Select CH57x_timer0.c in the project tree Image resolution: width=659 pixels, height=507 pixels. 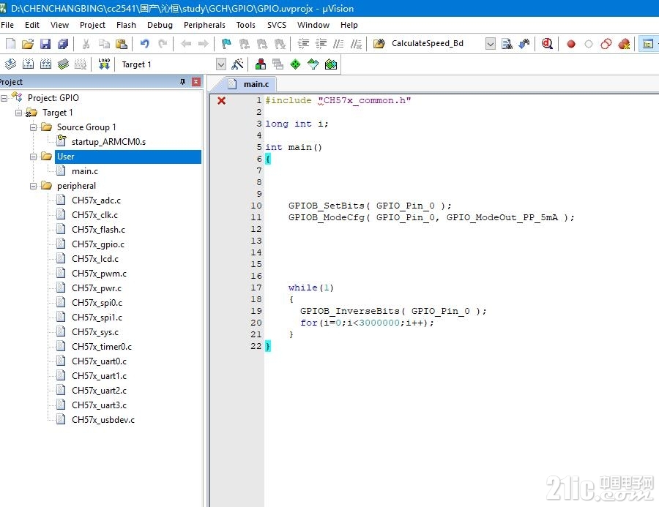(x=101, y=347)
